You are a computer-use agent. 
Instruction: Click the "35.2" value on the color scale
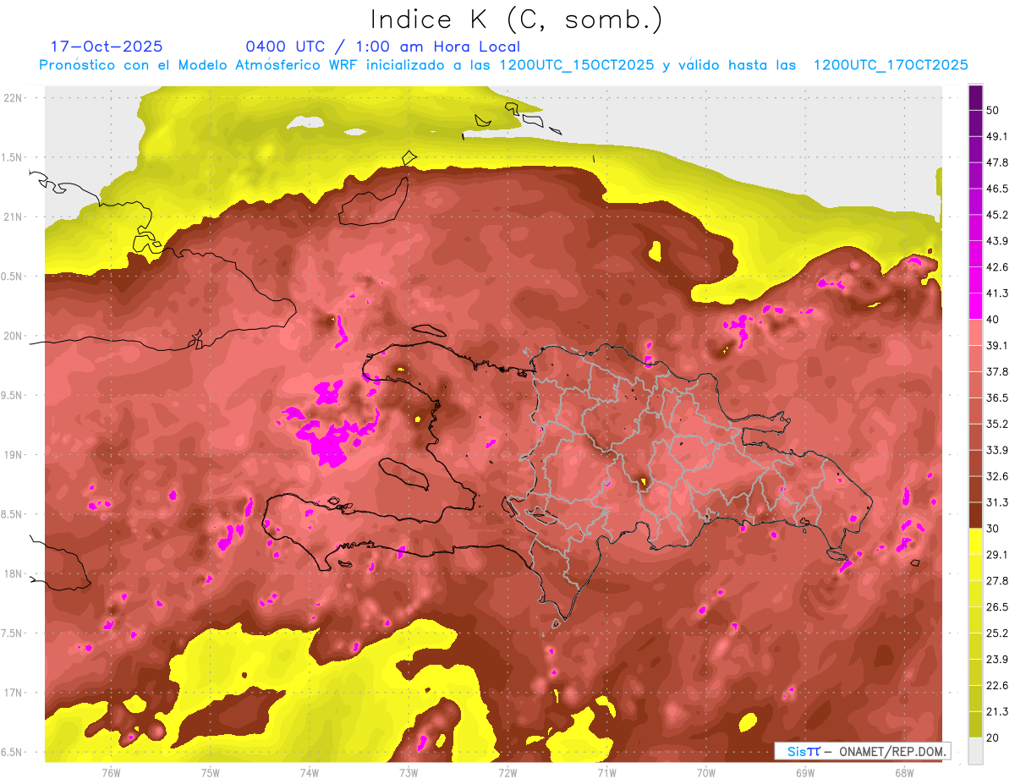click(x=997, y=425)
